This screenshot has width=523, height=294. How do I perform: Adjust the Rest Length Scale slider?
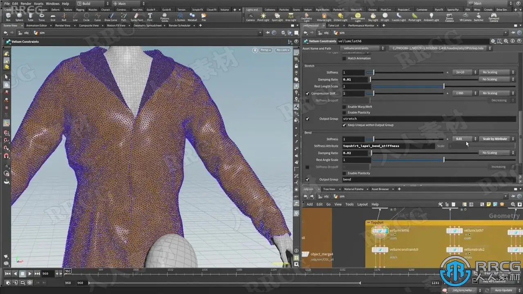444,87
